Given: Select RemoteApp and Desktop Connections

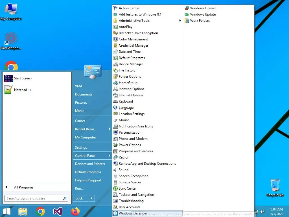Looking at the screenshot, I should [147, 164].
